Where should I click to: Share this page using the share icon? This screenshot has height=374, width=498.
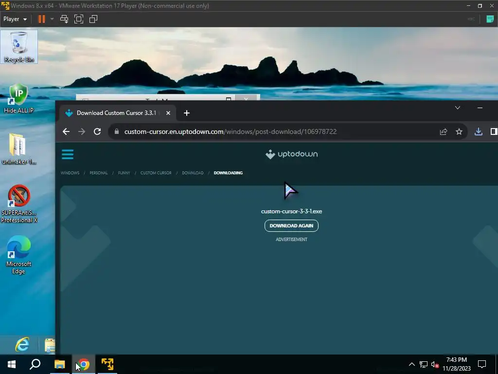click(444, 131)
